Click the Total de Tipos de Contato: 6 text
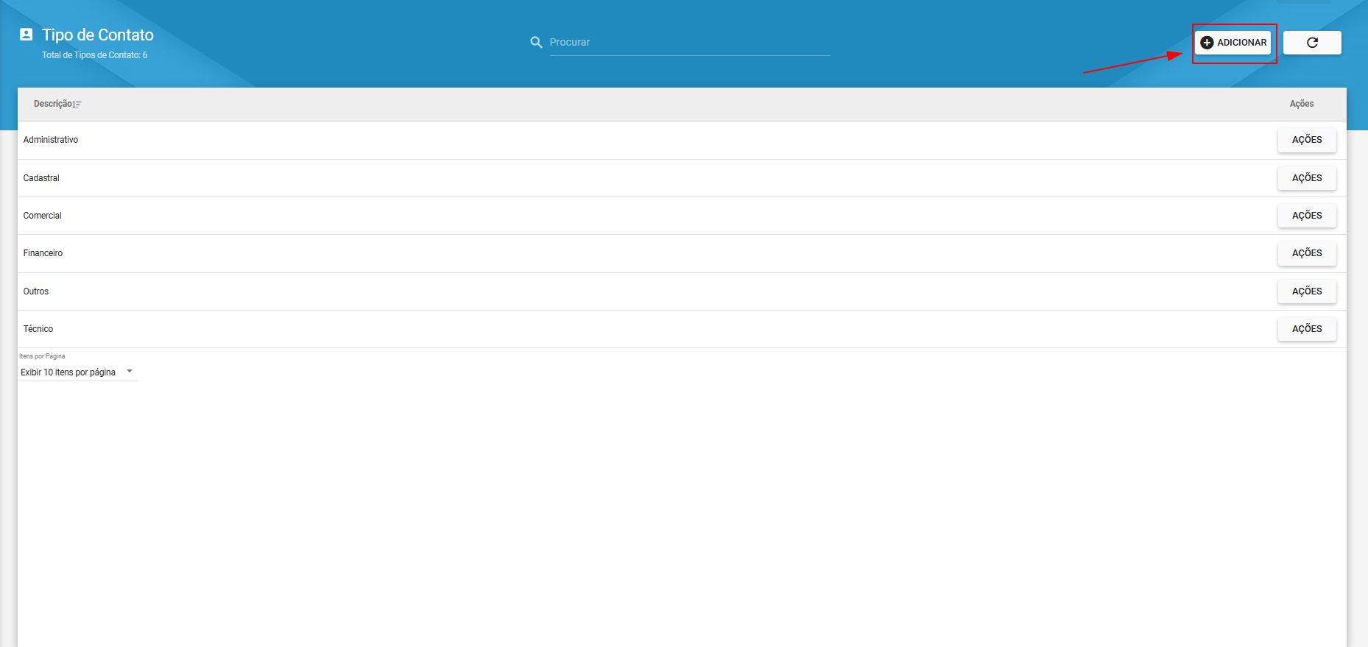Screen dimensions: 1368x647 tap(95, 55)
